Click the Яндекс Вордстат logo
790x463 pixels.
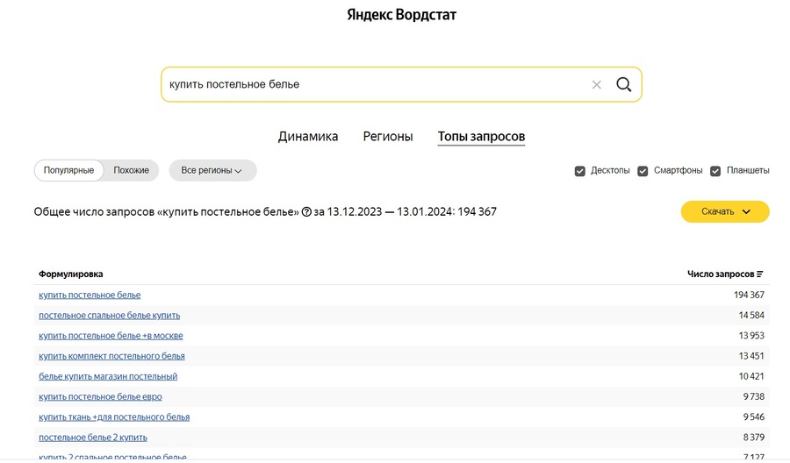coord(401,15)
